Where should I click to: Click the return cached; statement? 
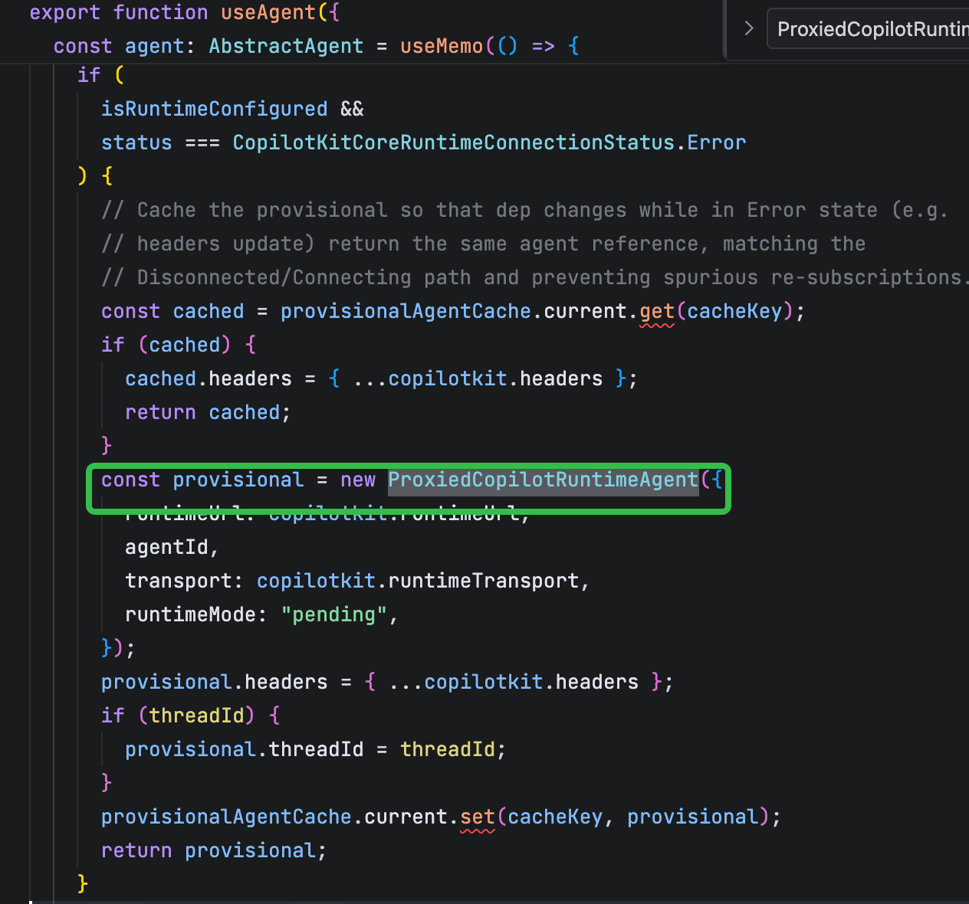click(x=208, y=412)
